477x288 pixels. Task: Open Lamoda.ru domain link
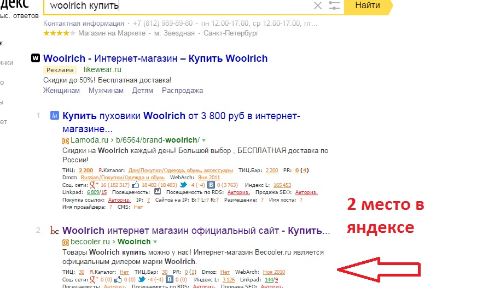click(90, 140)
